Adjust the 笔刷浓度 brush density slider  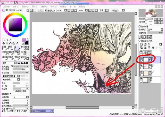[x=21, y=73]
